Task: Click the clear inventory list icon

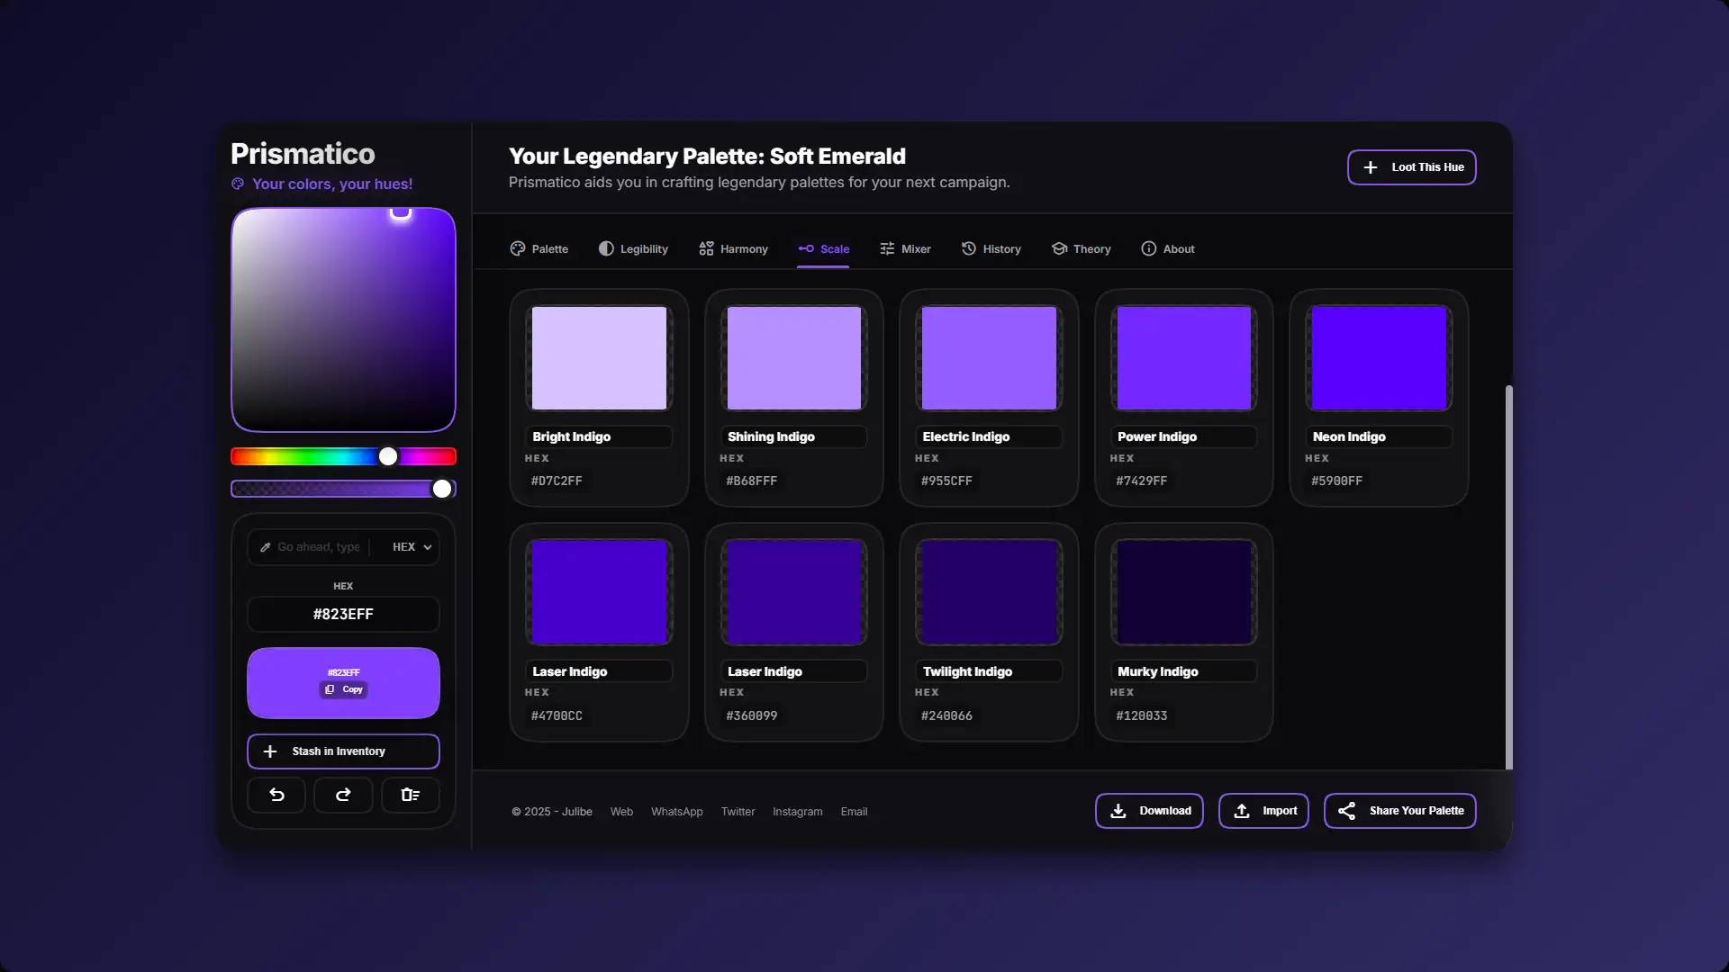Action: [x=410, y=795]
